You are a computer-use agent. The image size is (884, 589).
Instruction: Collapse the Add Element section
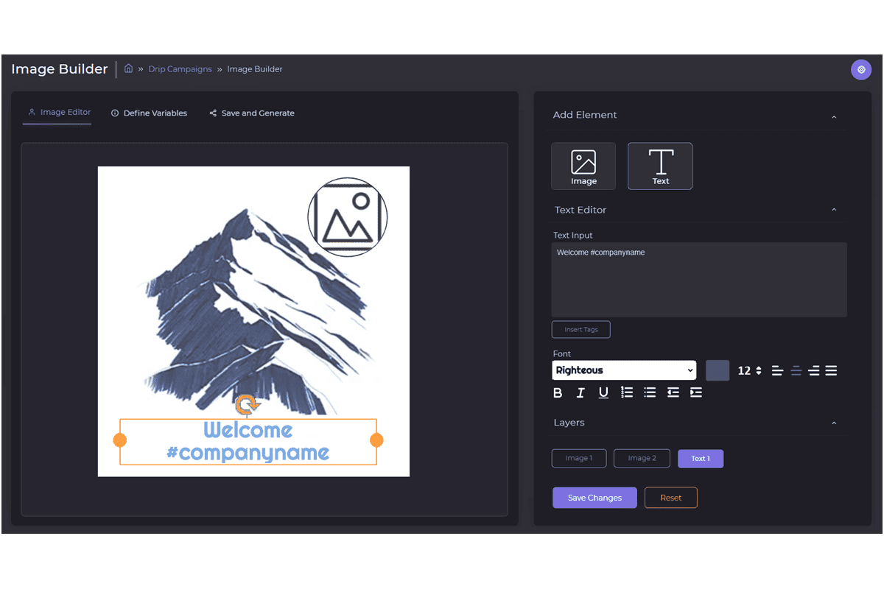coord(834,116)
